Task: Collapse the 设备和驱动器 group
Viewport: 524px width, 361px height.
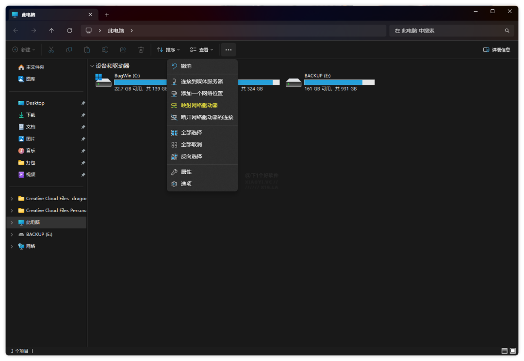Action: click(x=92, y=66)
